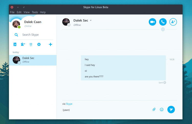Open the File menu

[x=12, y=12]
